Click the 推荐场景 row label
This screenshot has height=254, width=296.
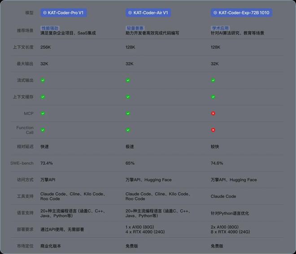click(25, 31)
